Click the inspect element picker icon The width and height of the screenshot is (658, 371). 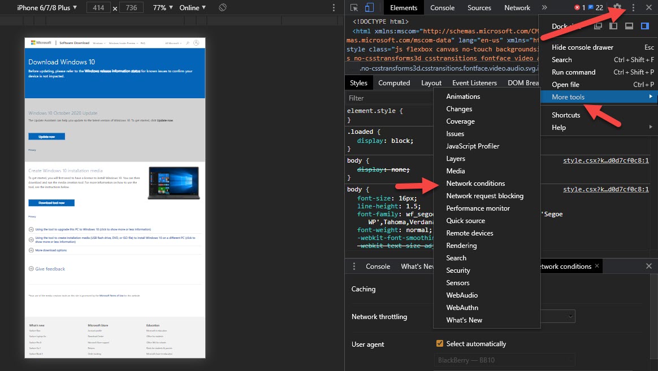354,8
